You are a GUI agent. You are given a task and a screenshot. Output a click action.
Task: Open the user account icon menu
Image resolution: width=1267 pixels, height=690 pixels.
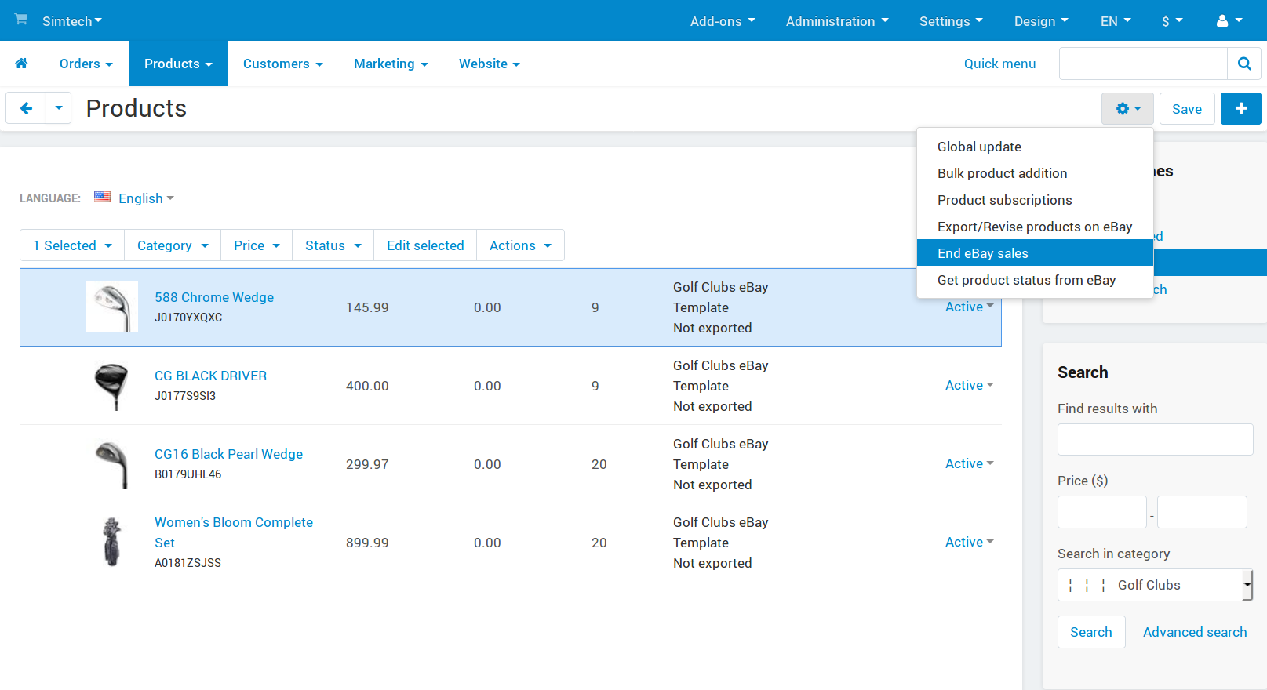(x=1229, y=21)
